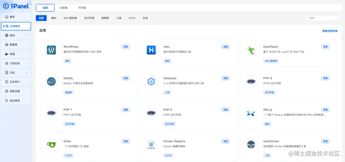Screen dimensions: 345x162
Task: Expand the 主机 sidebar chevron
Action: pos(26,72)
